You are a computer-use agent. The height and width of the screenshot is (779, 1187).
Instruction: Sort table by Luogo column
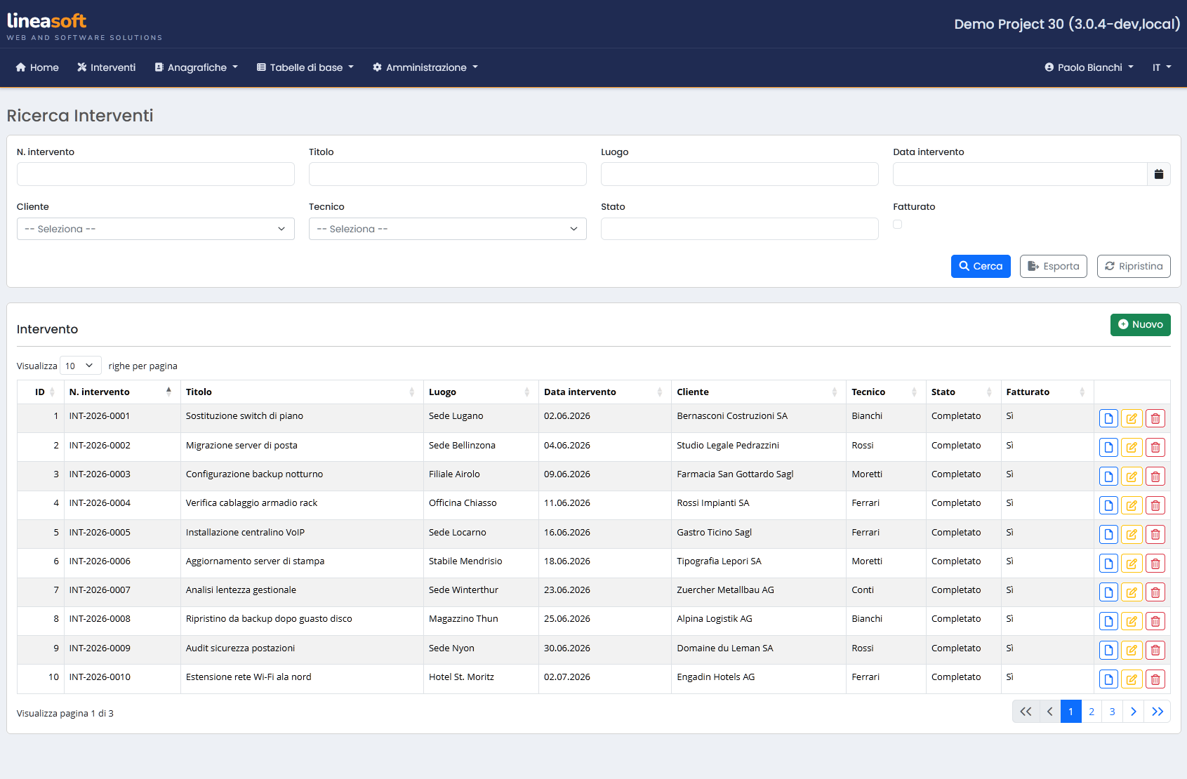point(481,392)
